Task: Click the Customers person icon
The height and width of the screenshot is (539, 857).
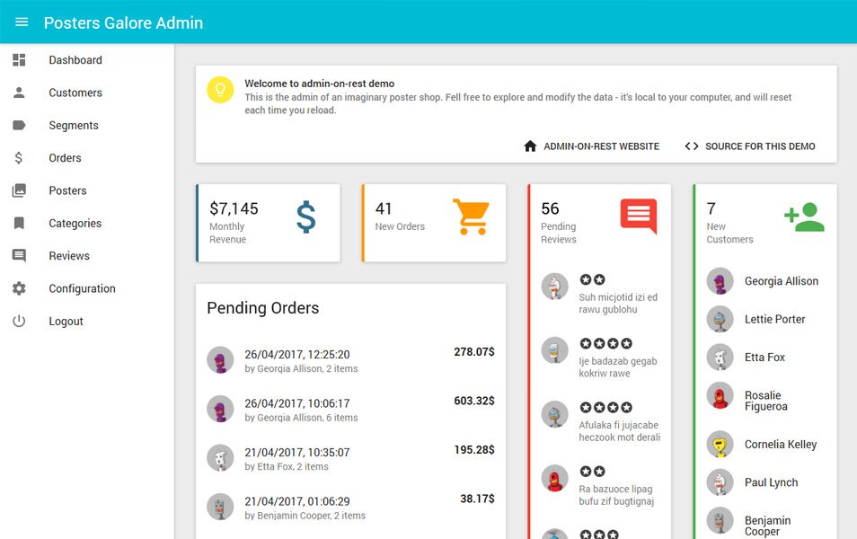Action: pos(19,93)
